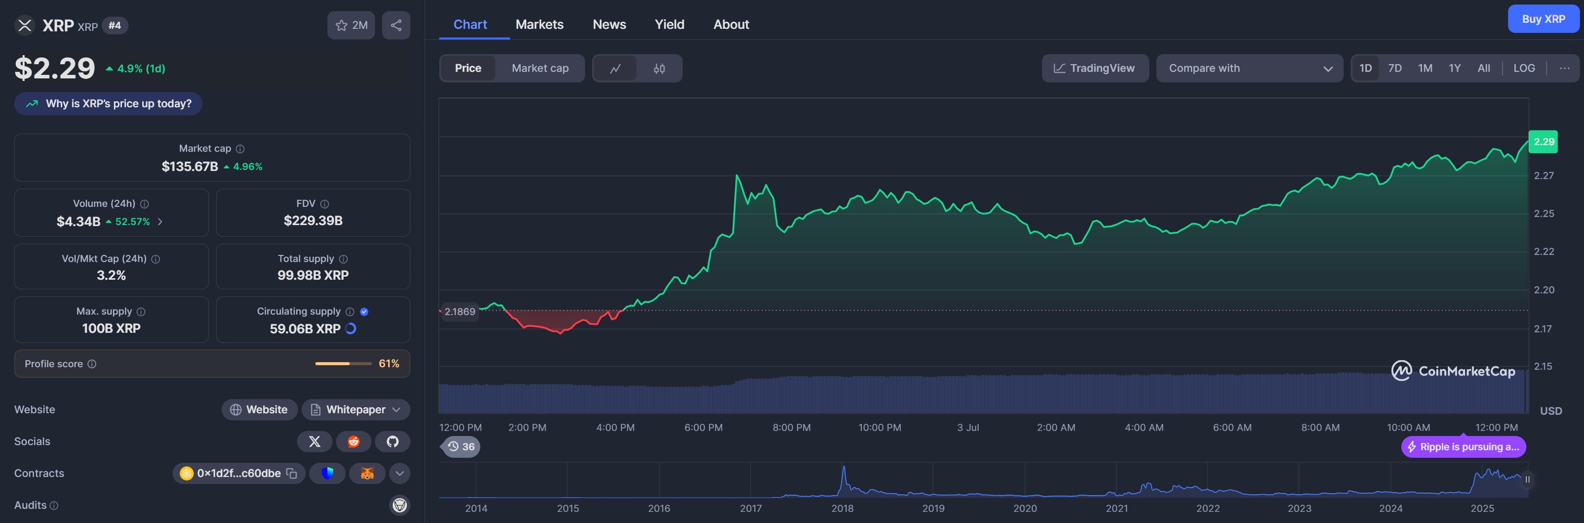Open the About tab
This screenshot has height=523, width=1584.
point(731,25)
